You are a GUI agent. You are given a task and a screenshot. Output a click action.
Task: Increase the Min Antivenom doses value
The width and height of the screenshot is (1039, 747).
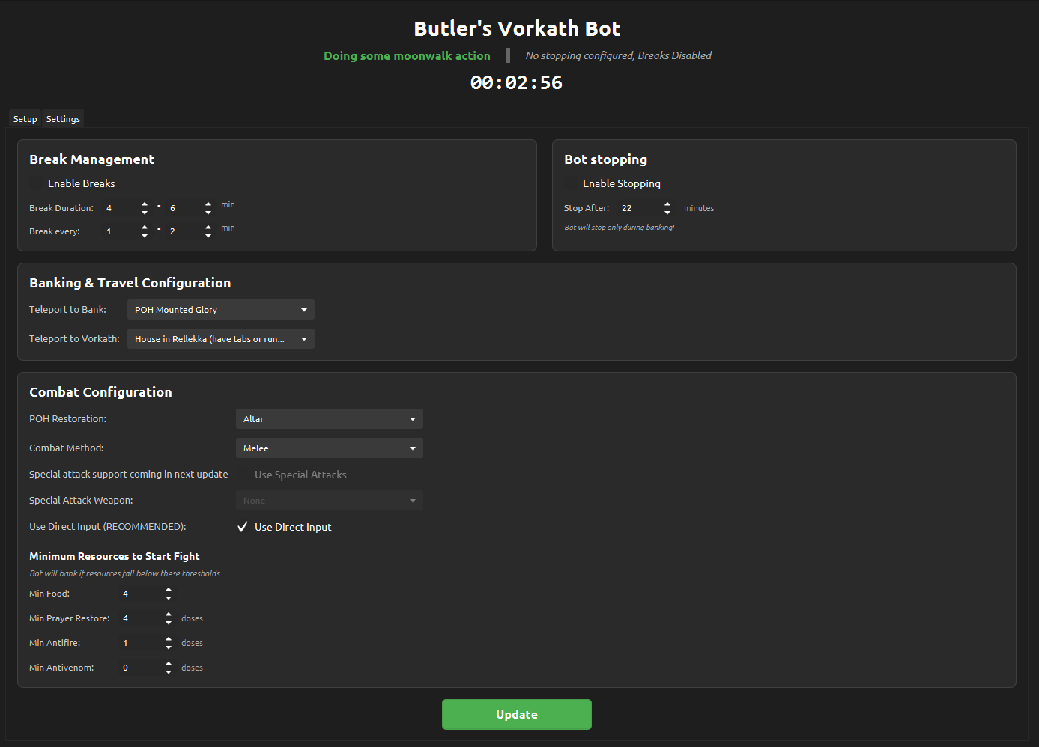169,664
